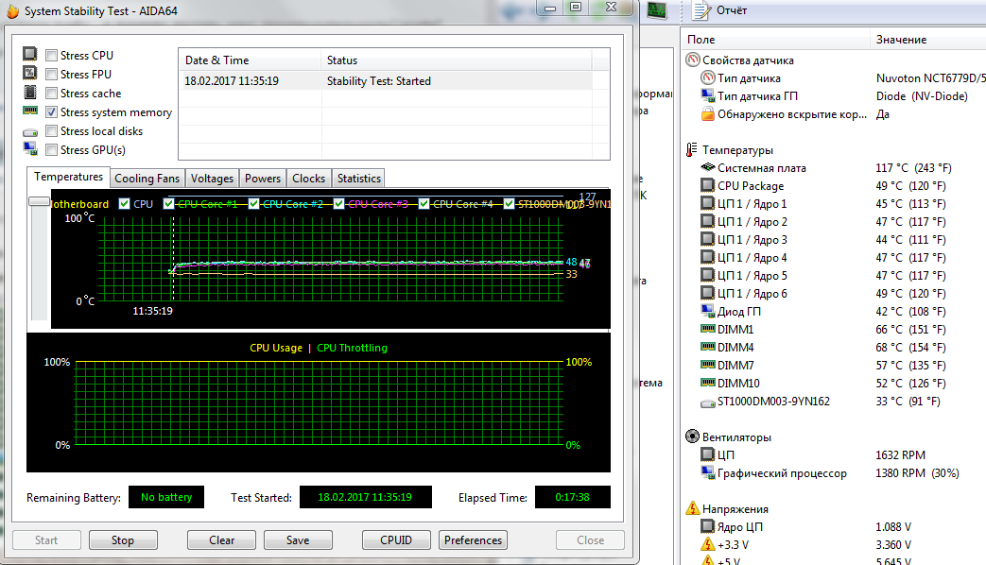The height and width of the screenshot is (565, 986).
Task: Click the motherboard icon next to Системная плата
Action: (708, 167)
